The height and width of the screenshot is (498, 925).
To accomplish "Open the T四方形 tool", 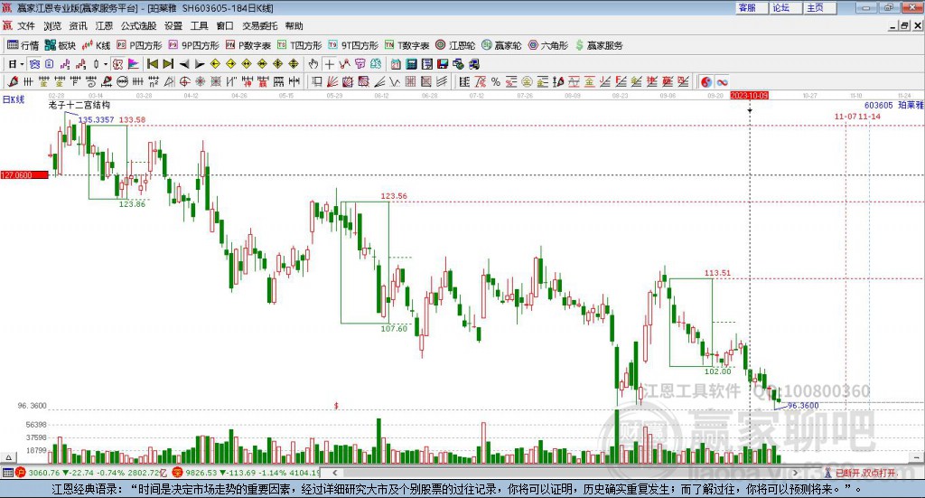I will coord(300,45).
